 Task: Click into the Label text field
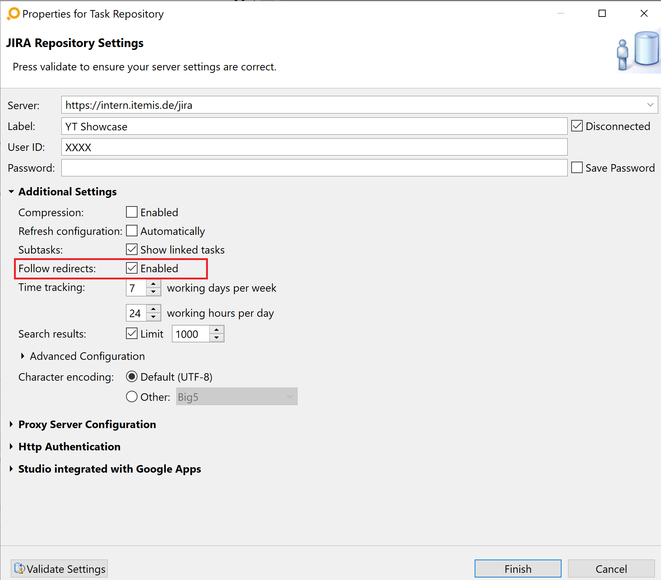(314, 126)
